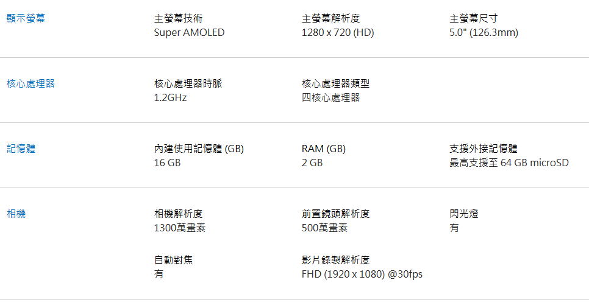Click the 四核心處理器 value text
589x305 pixels.
point(331,97)
